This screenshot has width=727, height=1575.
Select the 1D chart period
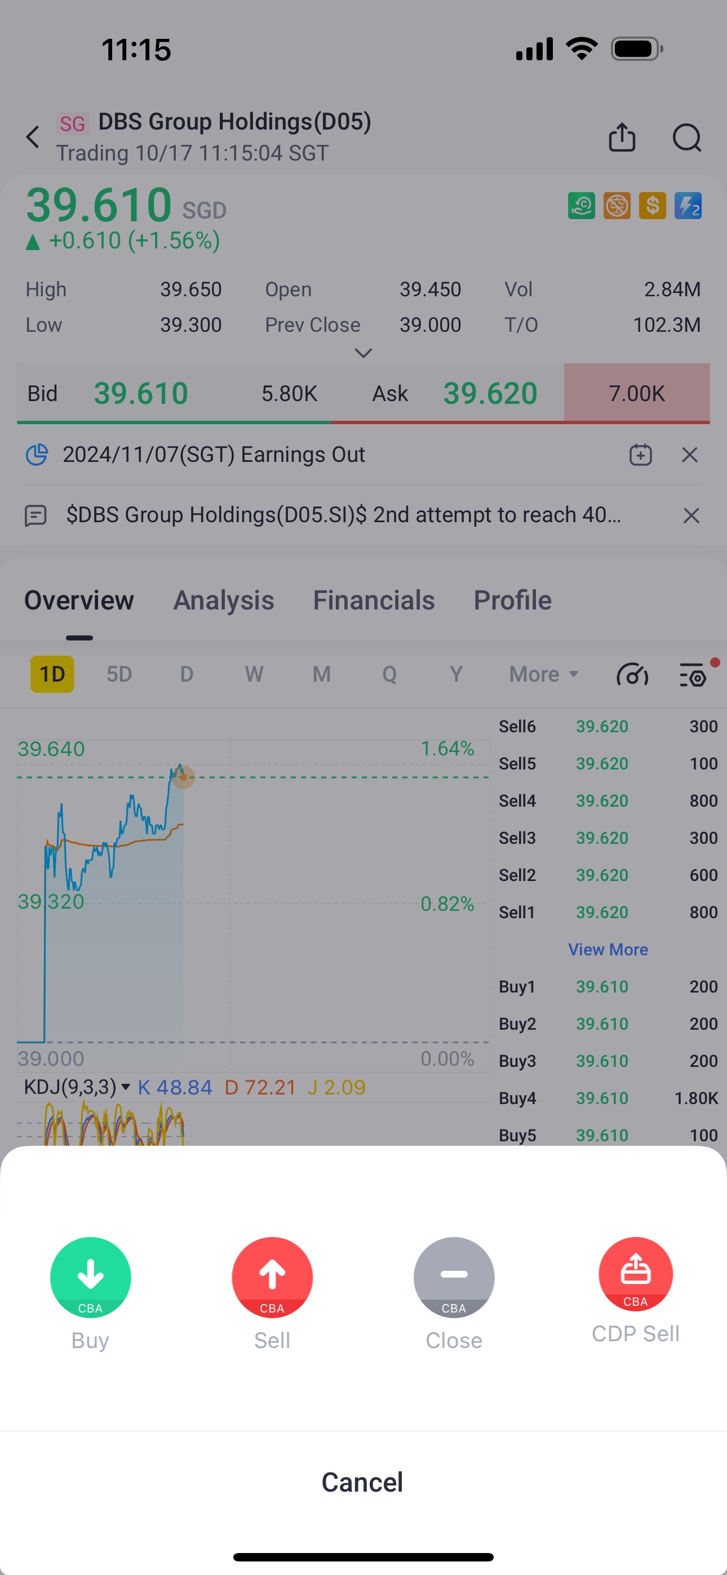[x=52, y=674]
